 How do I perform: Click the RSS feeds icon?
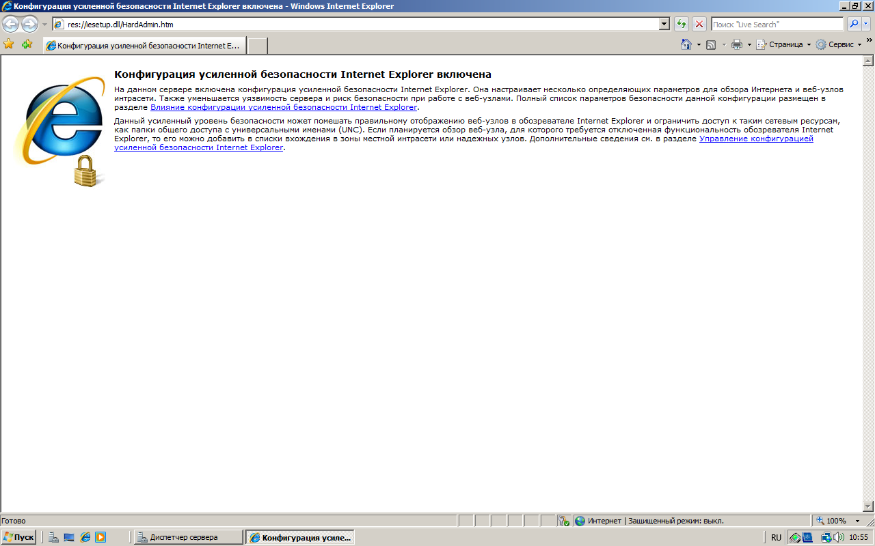coord(711,44)
